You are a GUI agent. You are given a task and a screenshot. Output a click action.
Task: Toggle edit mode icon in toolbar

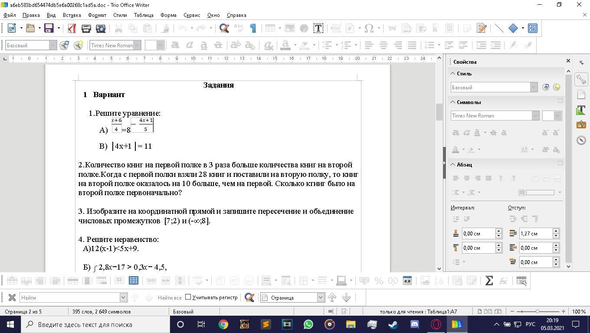coord(481,28)
